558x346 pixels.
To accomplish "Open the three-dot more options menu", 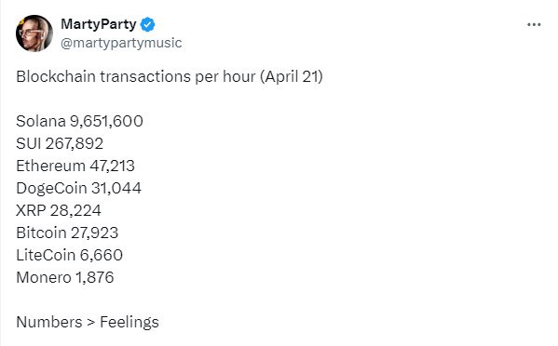I will 534,24.
